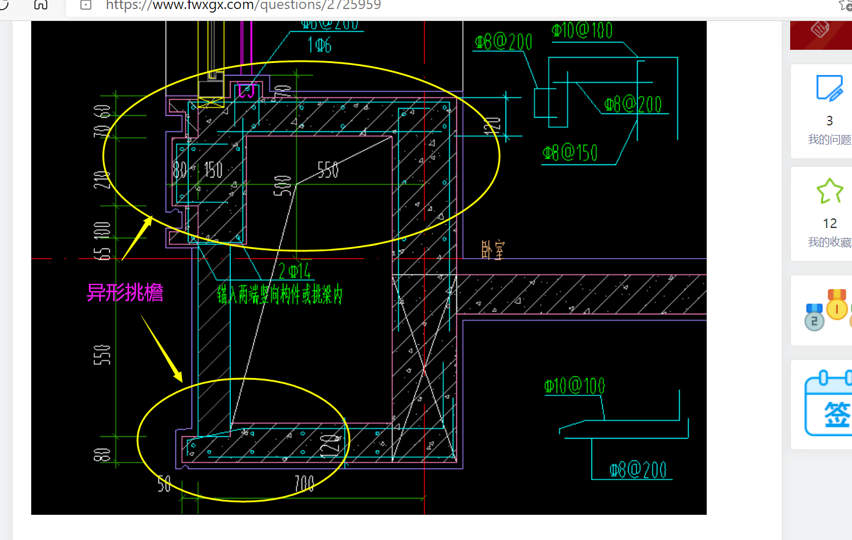Click the green 锚入两端竖向构件或挑梁内 note
Image resolution: width=852 pixels, height=540 pixels.
[x=280, y=295]
